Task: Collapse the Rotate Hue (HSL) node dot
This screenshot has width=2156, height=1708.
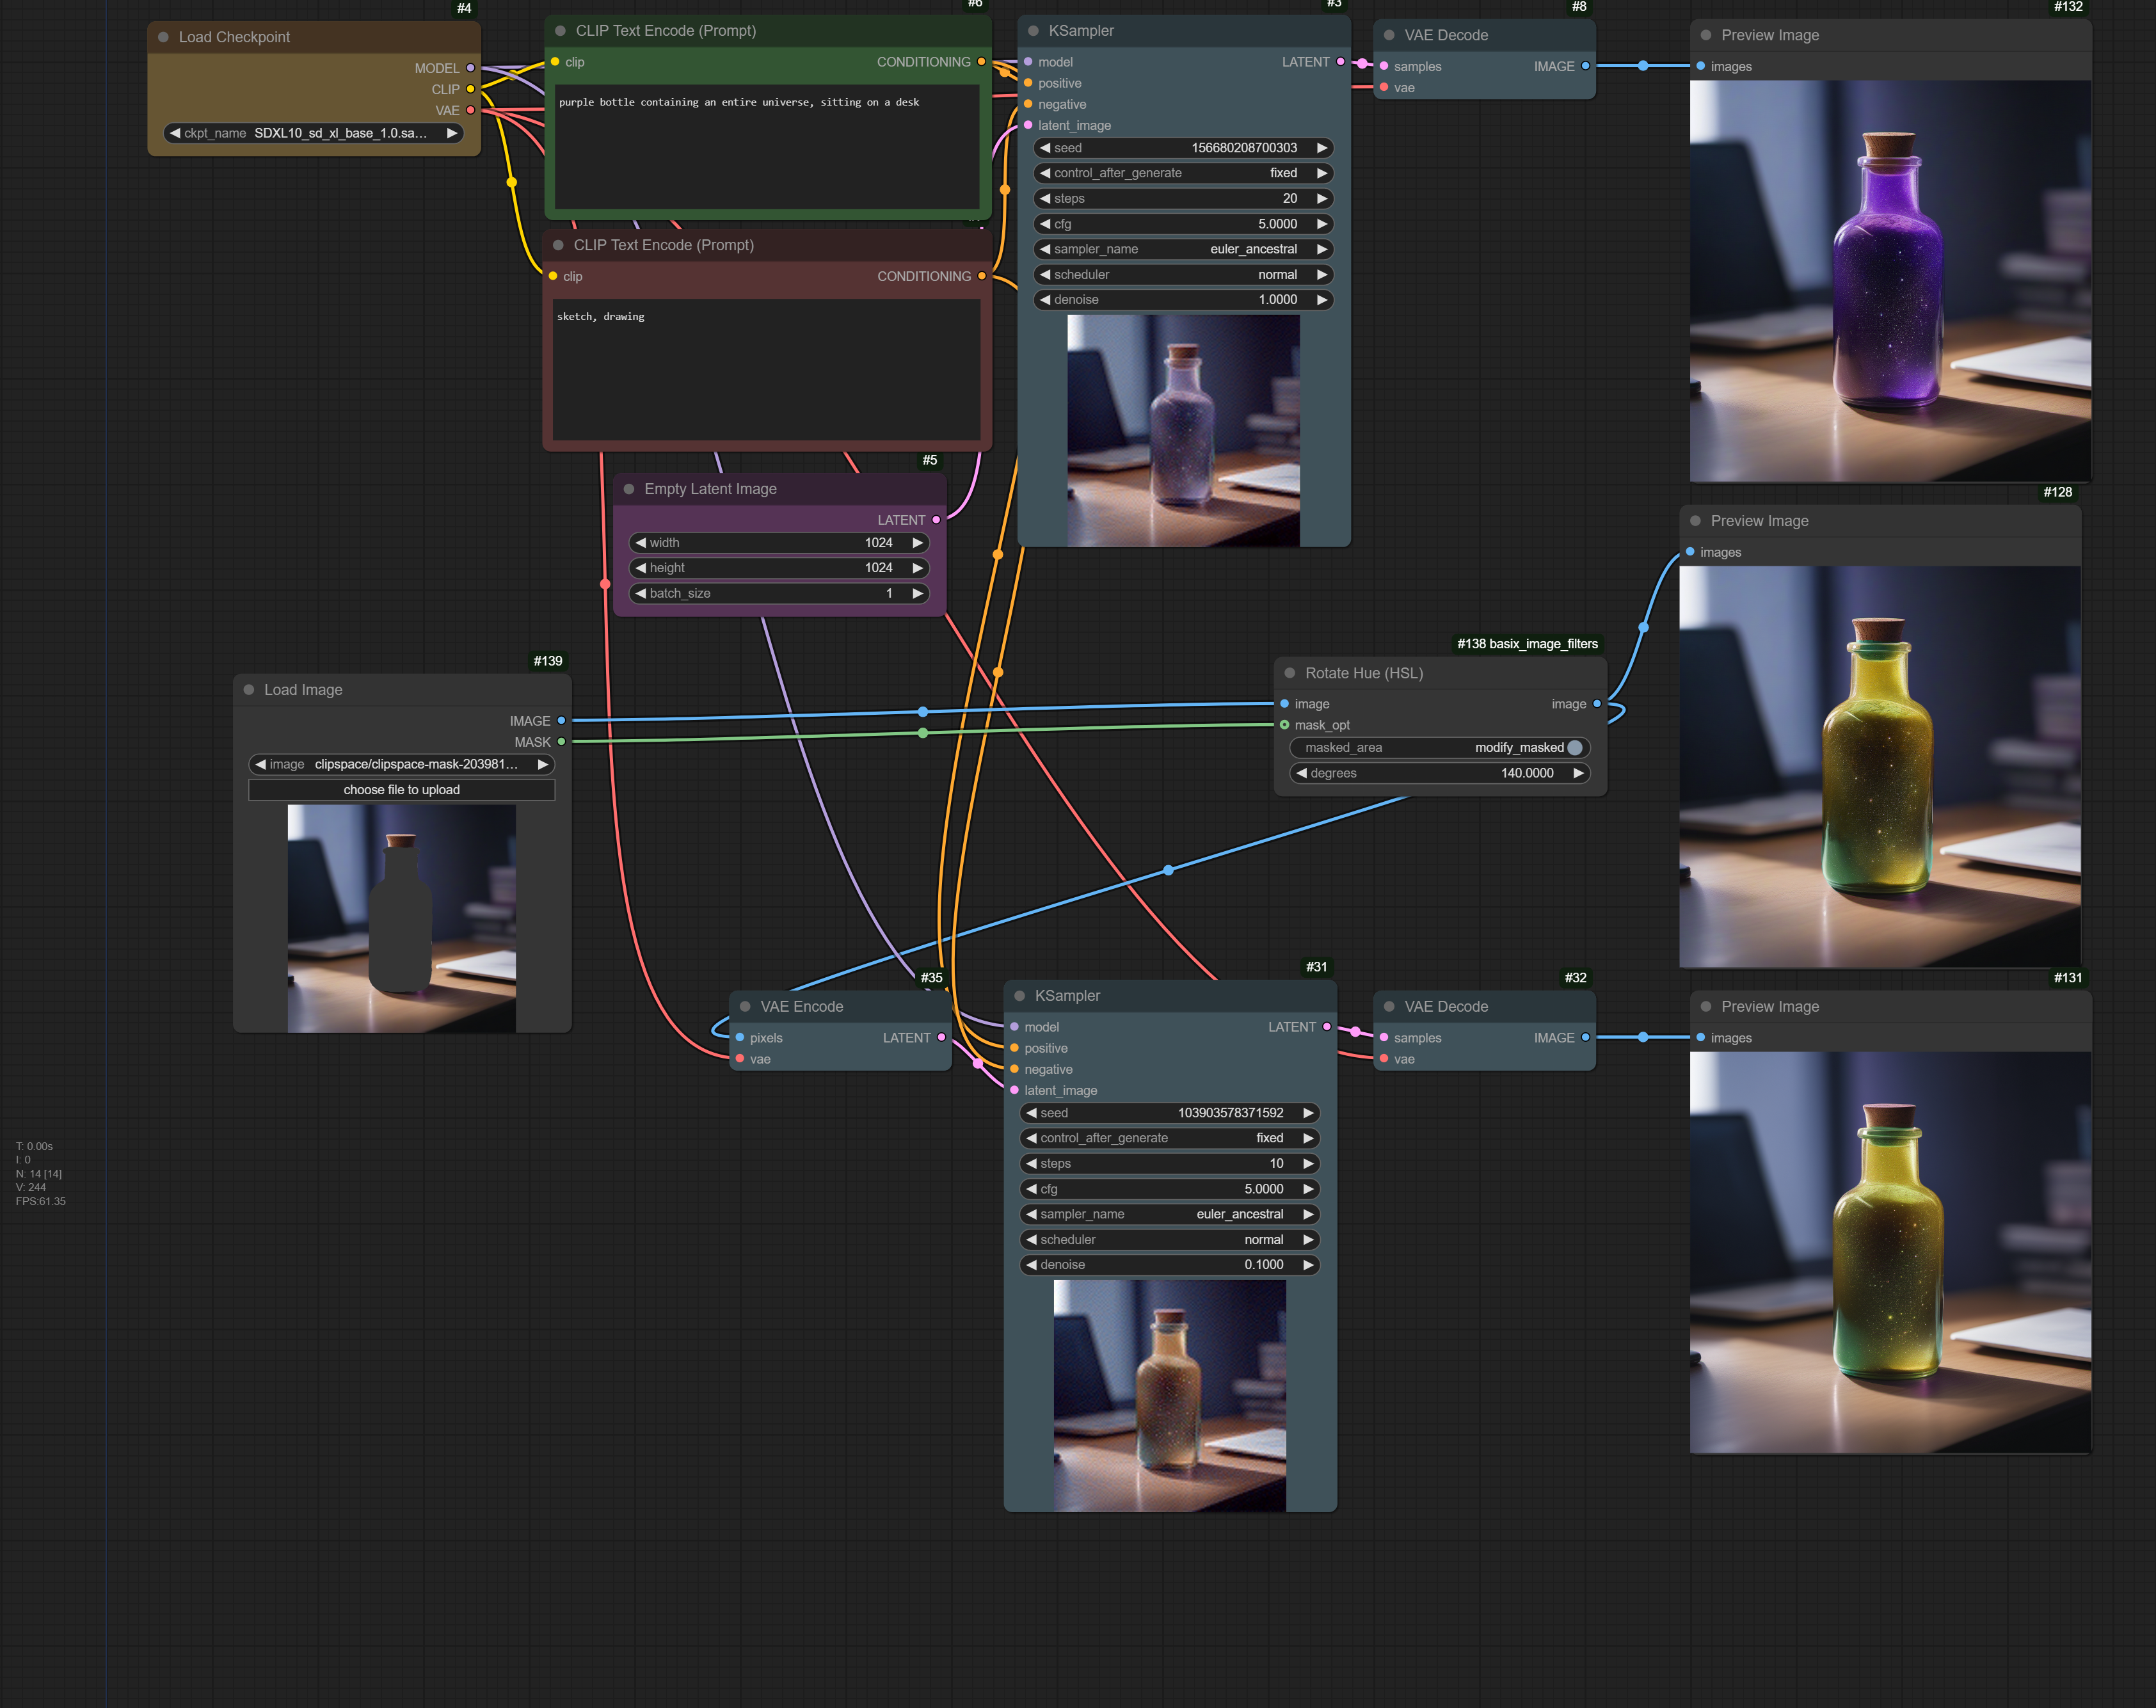Action: (x=1290, y=673)
